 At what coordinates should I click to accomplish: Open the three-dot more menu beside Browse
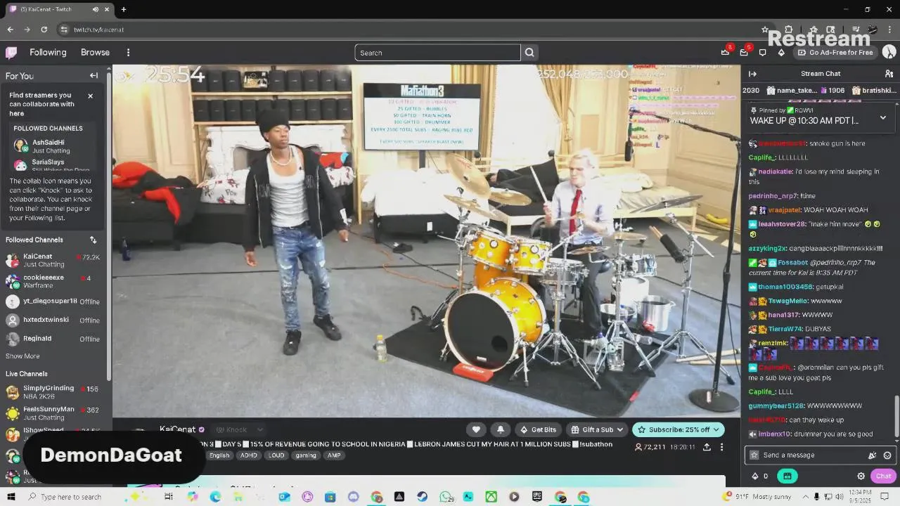(x=128, y=52)
